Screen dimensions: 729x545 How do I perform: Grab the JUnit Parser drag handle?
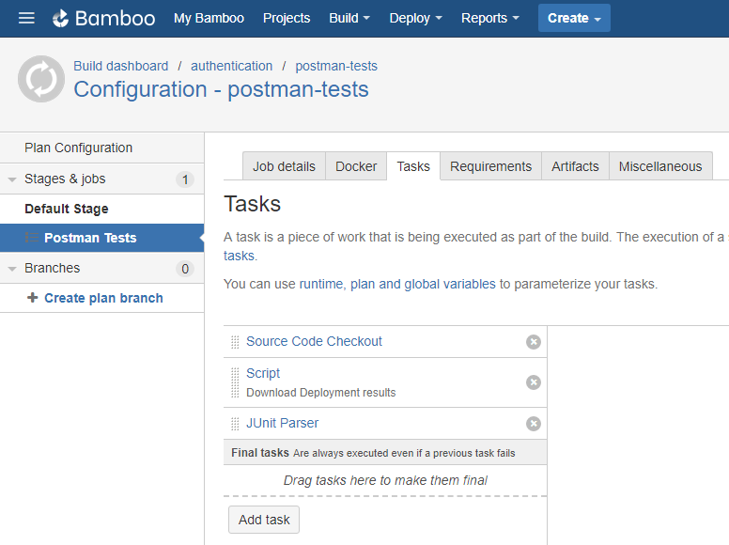[x=235, y=424]
